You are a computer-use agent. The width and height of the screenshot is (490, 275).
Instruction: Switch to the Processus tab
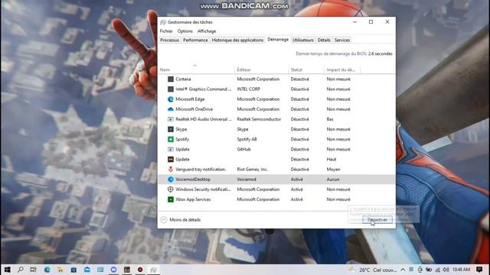tap(170, 40)
